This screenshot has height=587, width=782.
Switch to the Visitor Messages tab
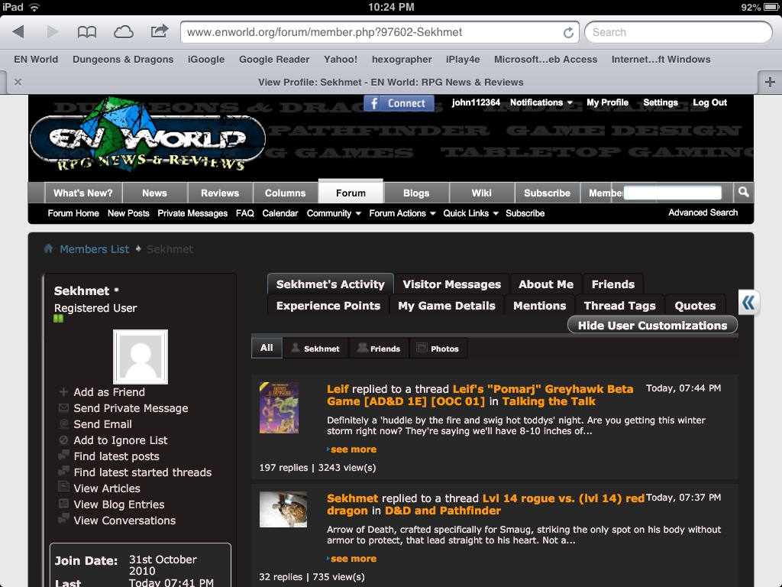pos(452,284)
